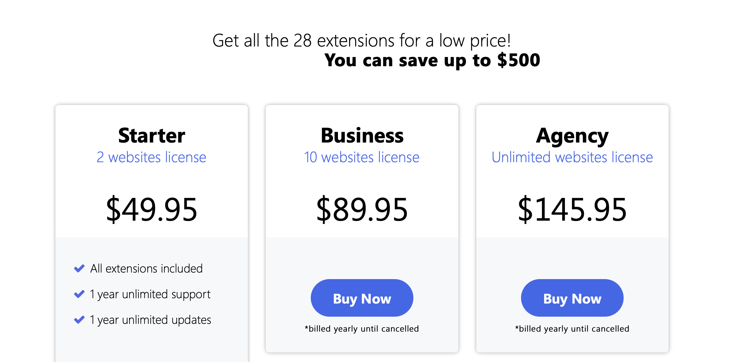The image size is (748, 362).
Task: Click Buy Now on the Business plan
Action: coord(361,298)
